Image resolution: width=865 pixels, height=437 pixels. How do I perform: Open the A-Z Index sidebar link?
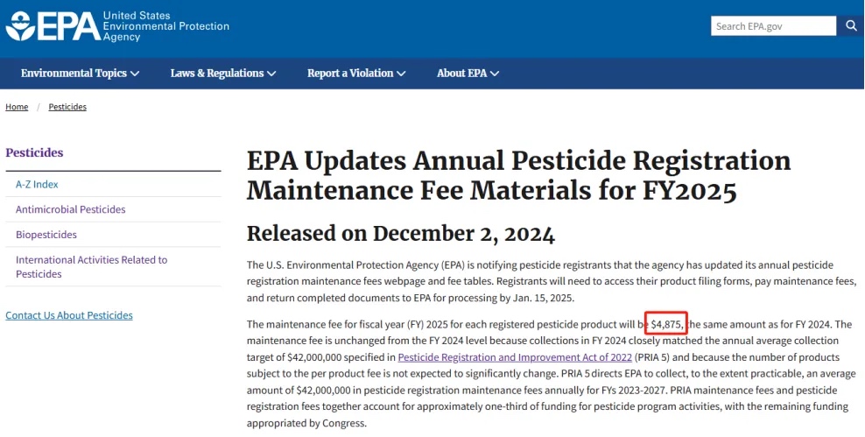(x=37, y=185)
